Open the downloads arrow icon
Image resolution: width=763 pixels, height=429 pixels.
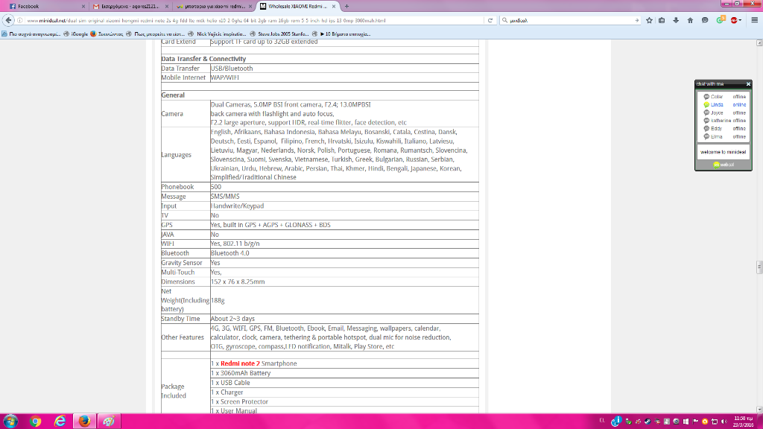coord(676,20)
